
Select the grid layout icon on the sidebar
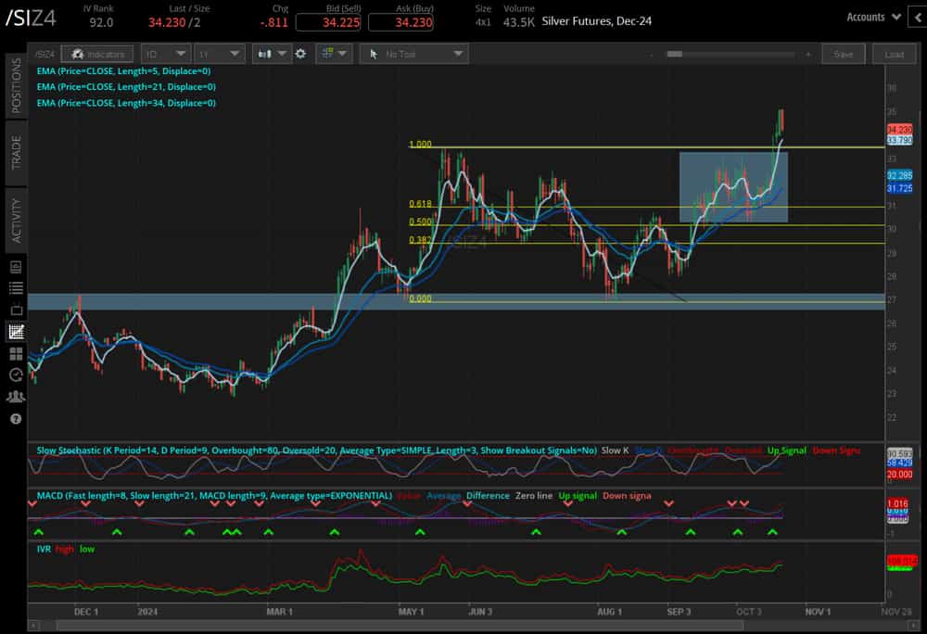click(x=14, y=352)
